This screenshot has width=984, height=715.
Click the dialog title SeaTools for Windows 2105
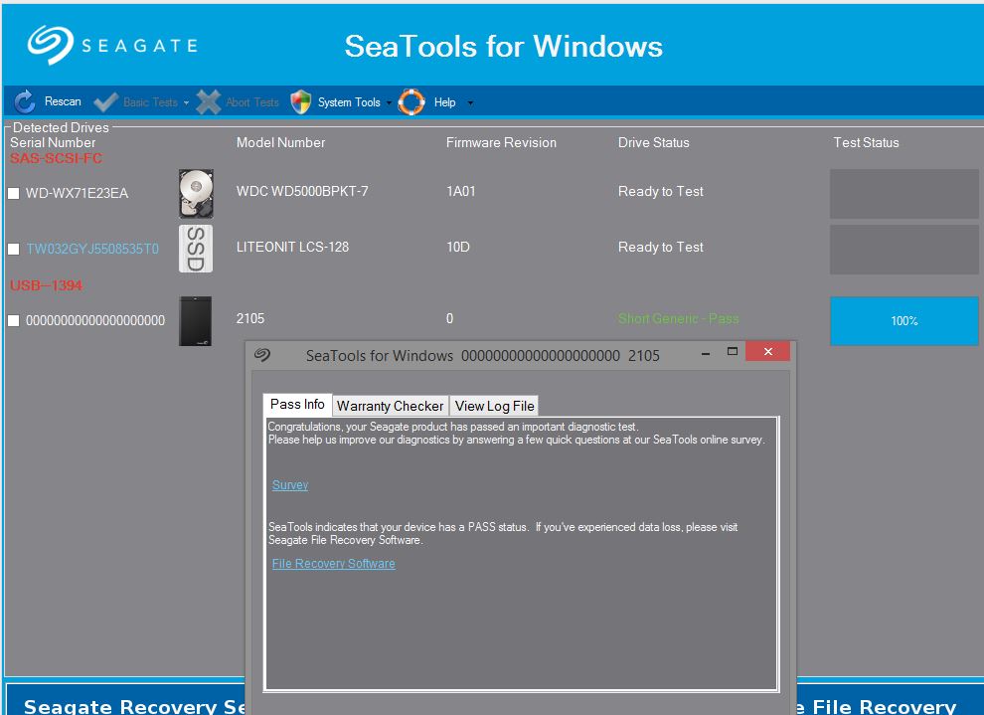click(x=483, y=356)
